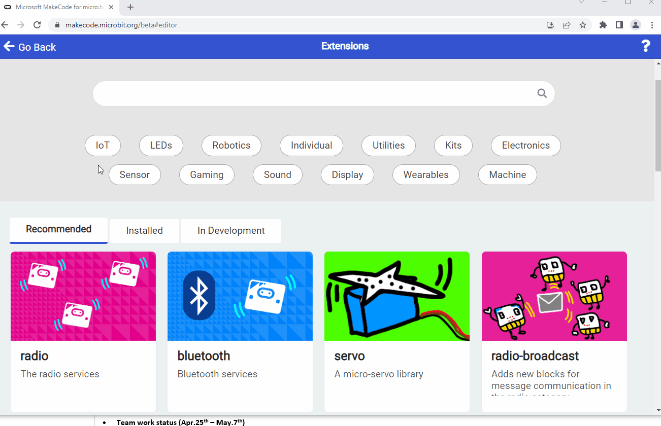
Task: Open the tab search chevron dropdown
Action: 581,4
